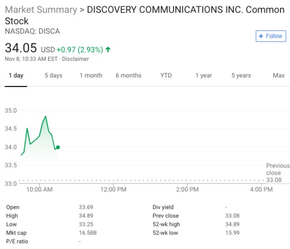
Task: Select the 1 day tab
Action: (x=16, y=76)
